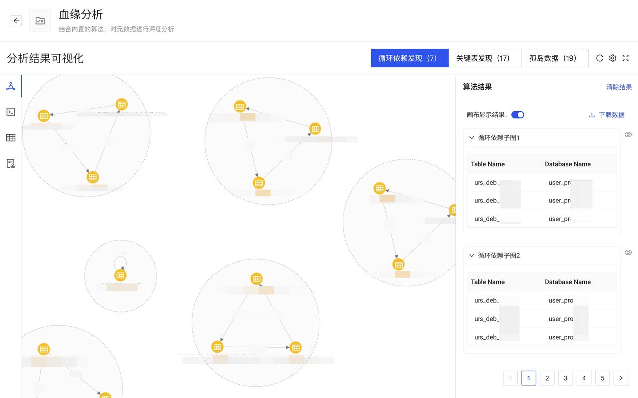Collapse the 循环依赖子图2 section
638x398 pixels.
(x=472, y=255)
